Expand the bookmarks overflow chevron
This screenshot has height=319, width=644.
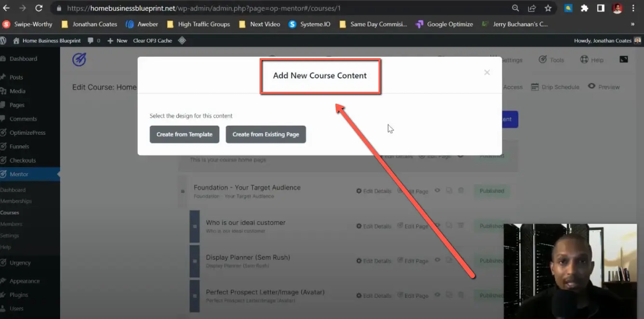[x=631, y=24]
